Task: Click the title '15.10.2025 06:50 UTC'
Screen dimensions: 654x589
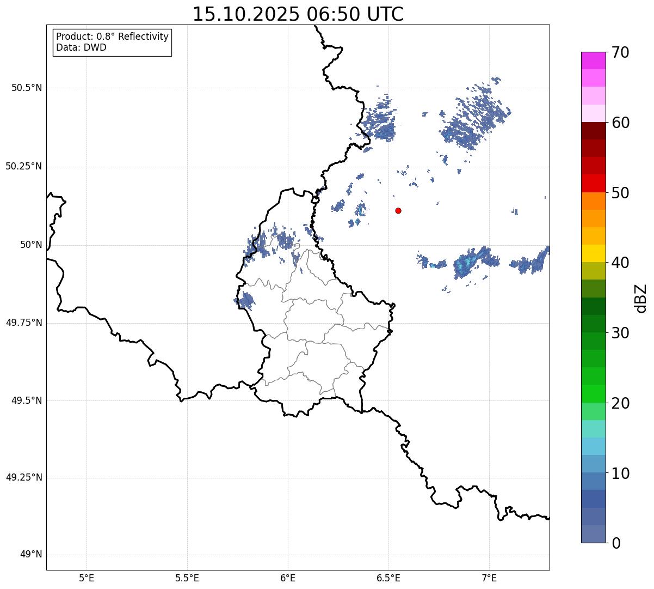Action: click(298, 14)
